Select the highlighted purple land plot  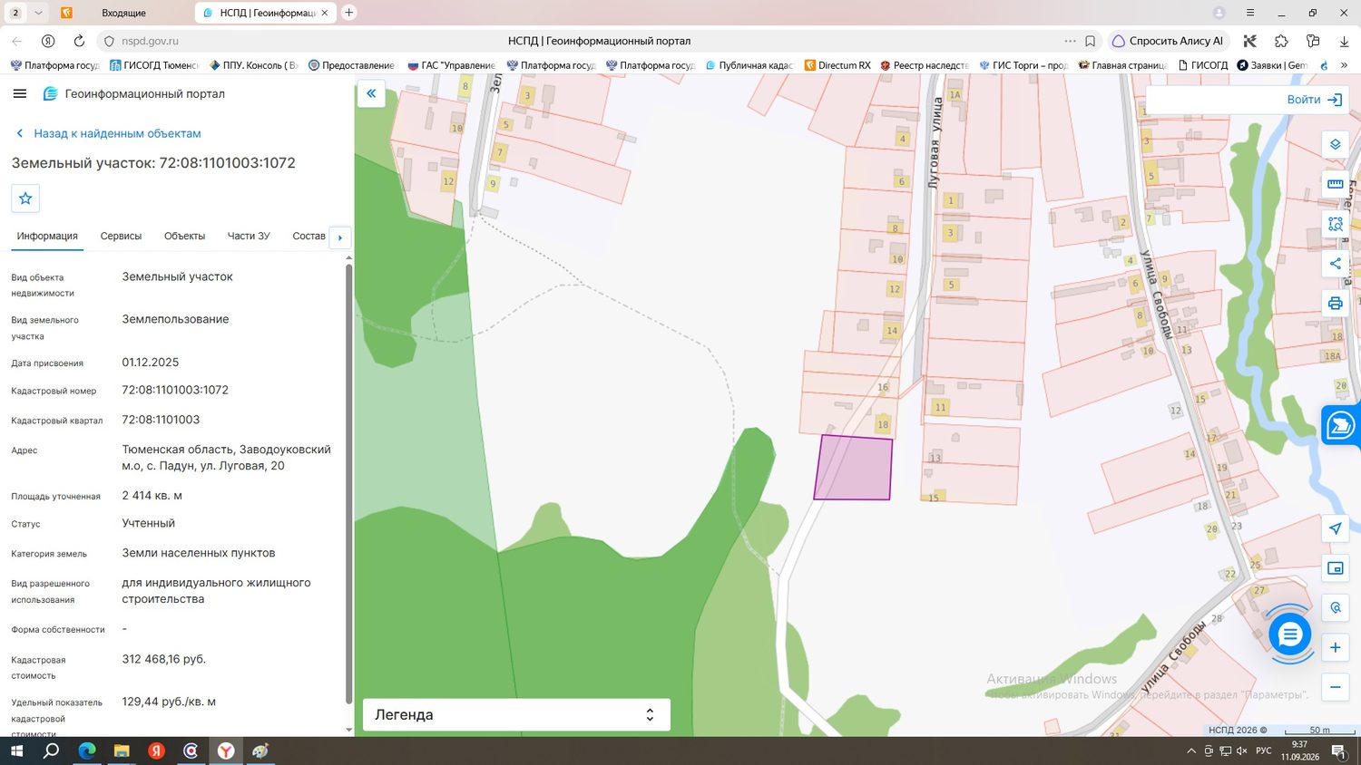pyautogui.click(x=854, y=468)
